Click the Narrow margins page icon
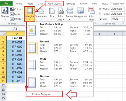The image size is (126, 101). pyautogui.click(x=32, y=82)
